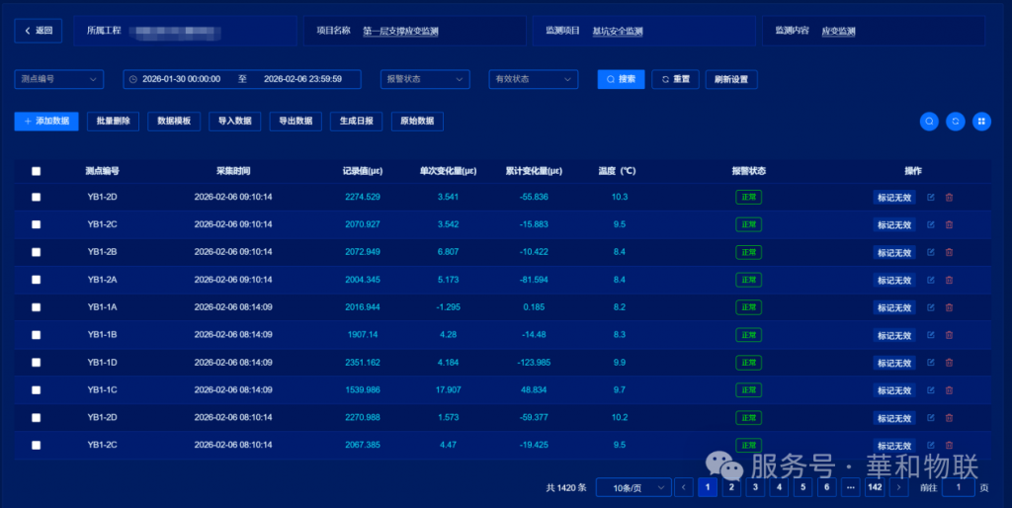Delete the YB1-2A record
The height and width of the screenshot is (508, 1012).
pyautogui.click(x=949, y=280)
